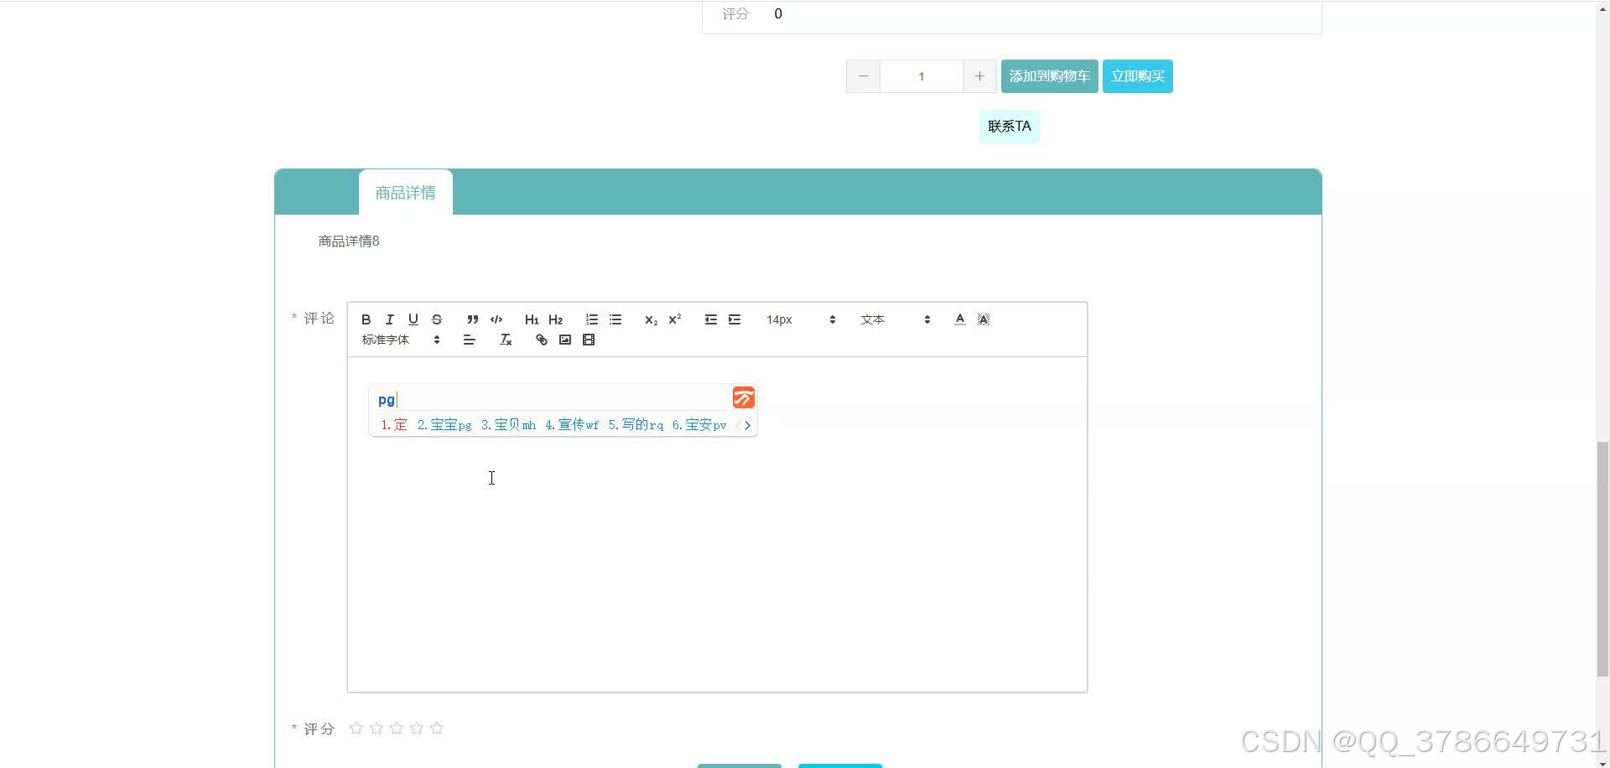Viewport: 1610px width, 768px height.
Task: Rate five stars
Action: 437,728
